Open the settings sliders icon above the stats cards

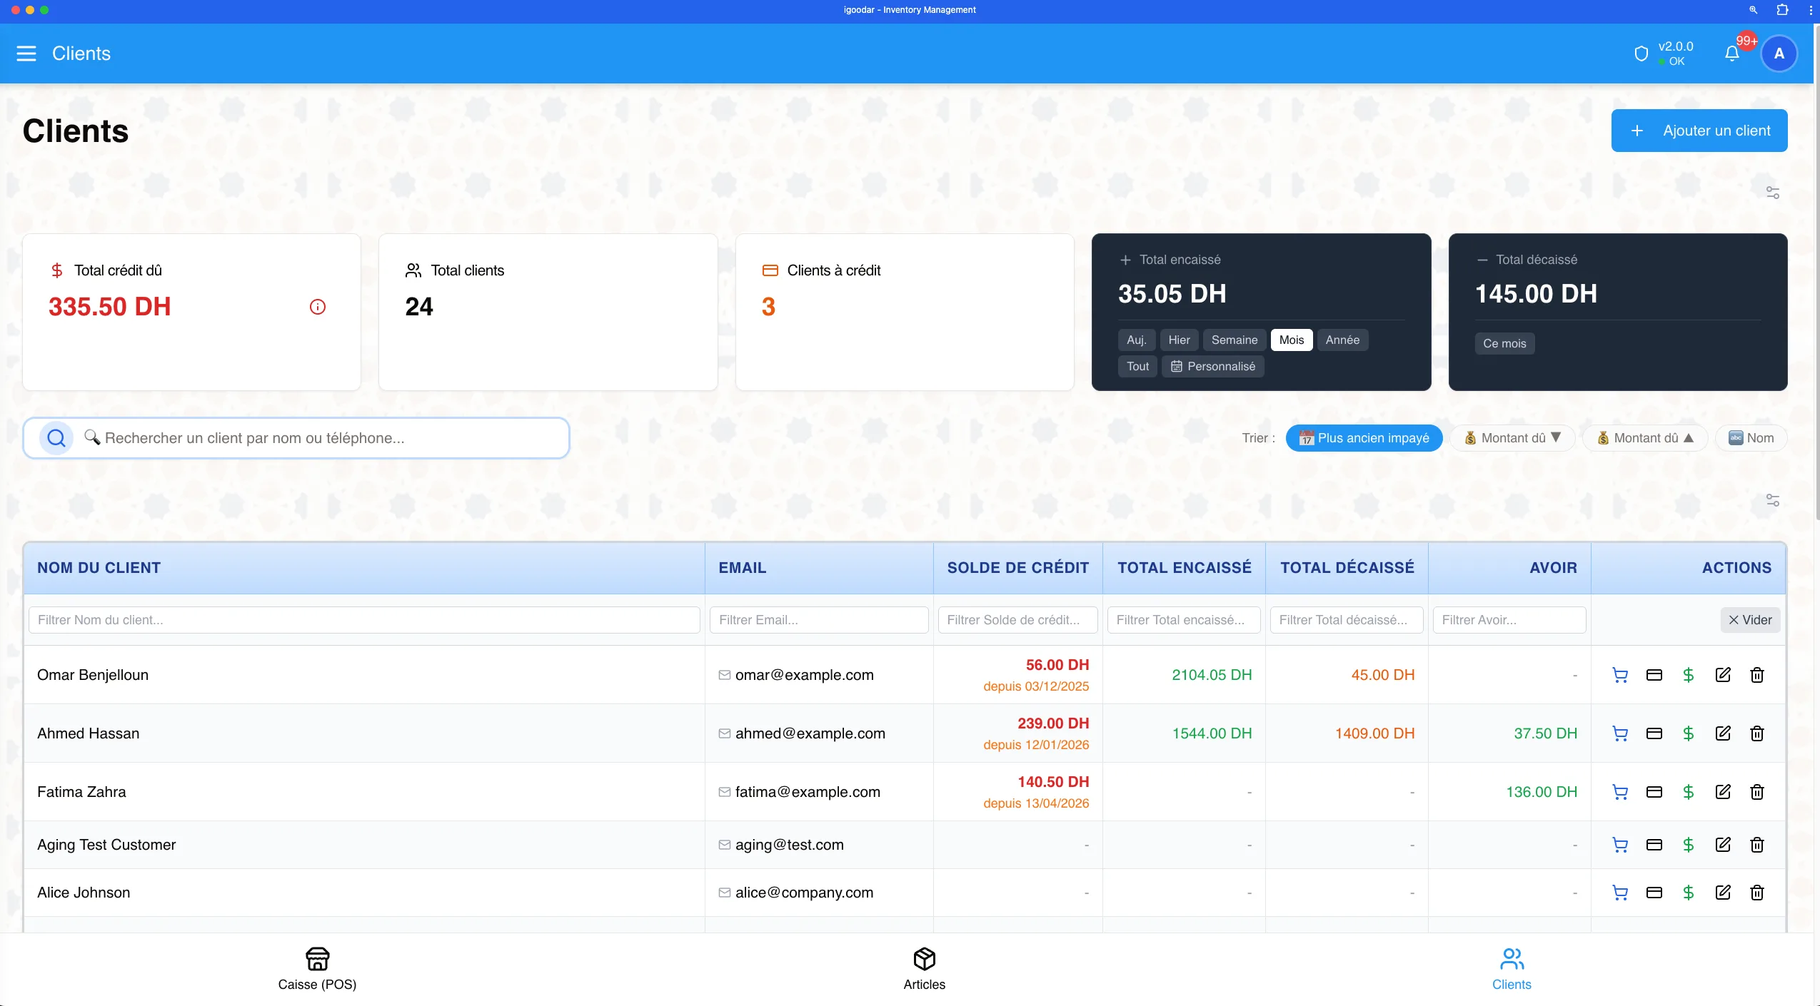(x=1773, y=193)
